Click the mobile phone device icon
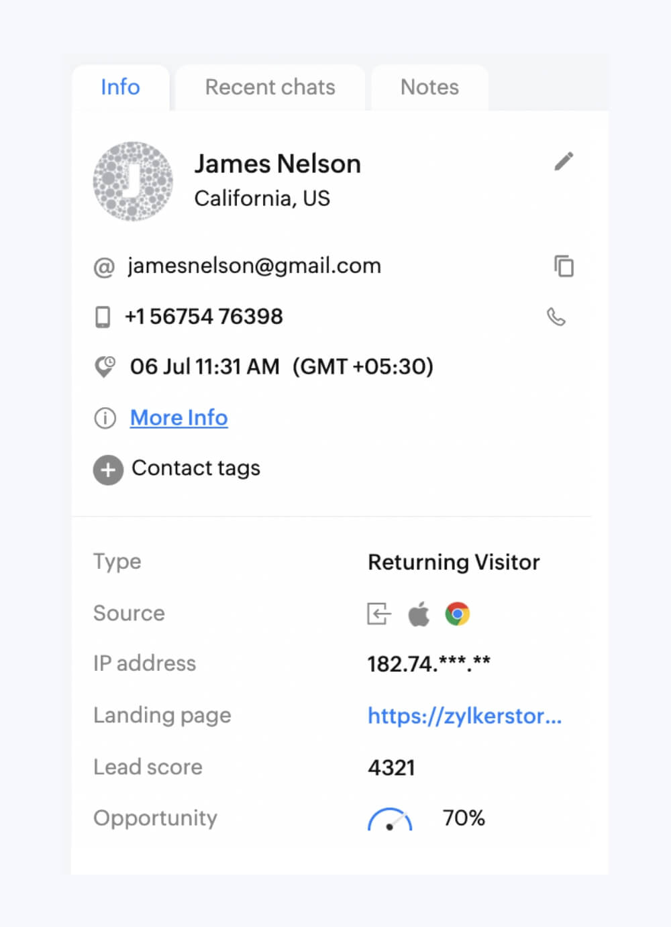This screenshot has width=671, height=927. click(x=103, y=317)
